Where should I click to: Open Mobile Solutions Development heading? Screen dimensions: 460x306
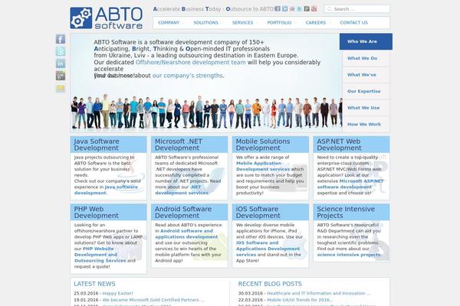[x=263, y=145]
